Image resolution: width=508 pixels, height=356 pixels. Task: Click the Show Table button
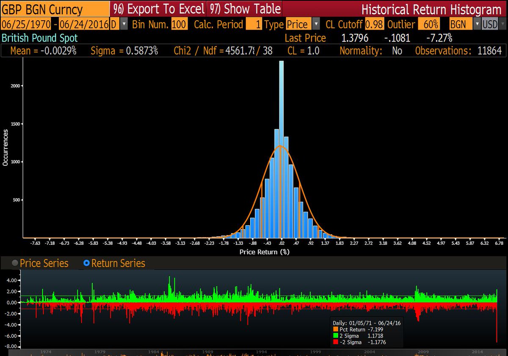(x=244, y=8)
